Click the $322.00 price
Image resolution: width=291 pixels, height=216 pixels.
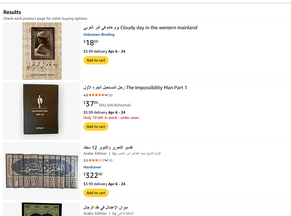[93, 175]
